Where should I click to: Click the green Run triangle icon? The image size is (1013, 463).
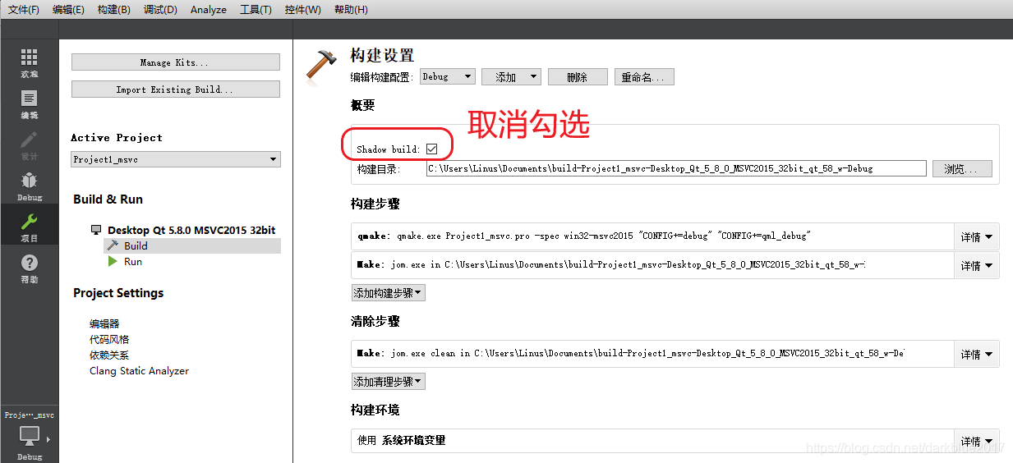pyautogui.click(x=113, y=262)
